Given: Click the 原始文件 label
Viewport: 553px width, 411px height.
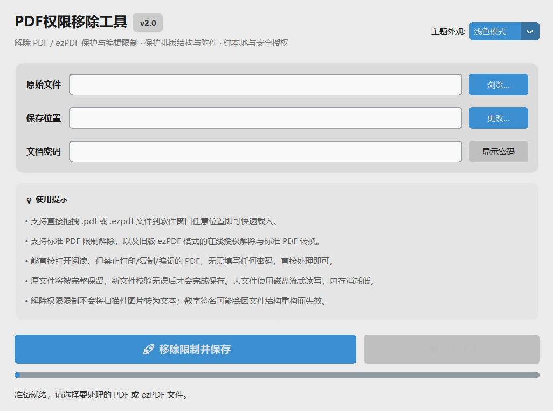Looking at the screenshot, I should 43,85.
